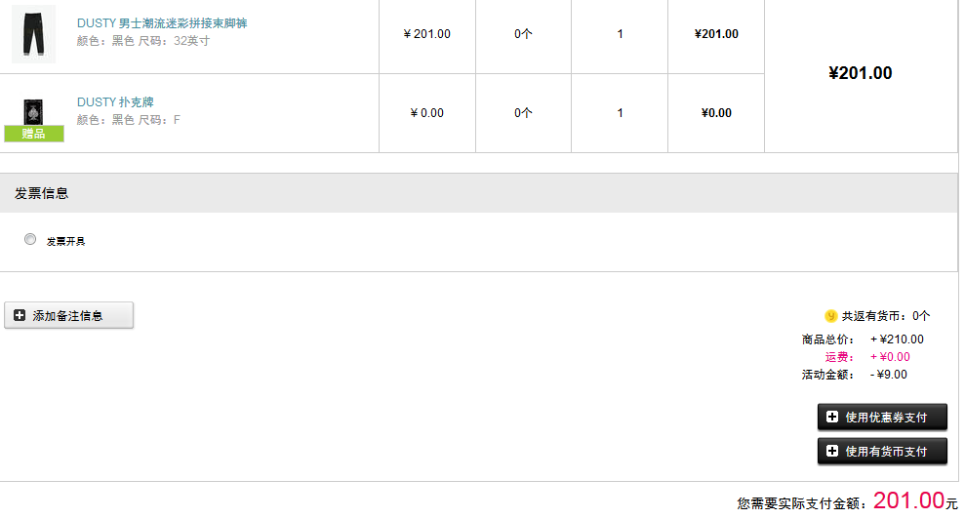Viewport: 965px width, 519px height.
Task: Click the green 赠品 gift badge
Action: (34, 134)
